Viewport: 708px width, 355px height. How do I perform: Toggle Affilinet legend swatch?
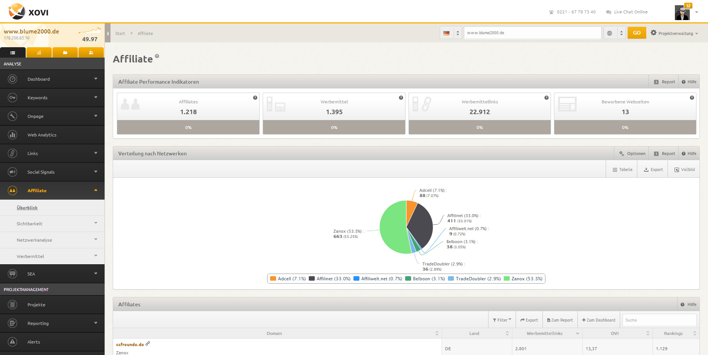[312, 278]
